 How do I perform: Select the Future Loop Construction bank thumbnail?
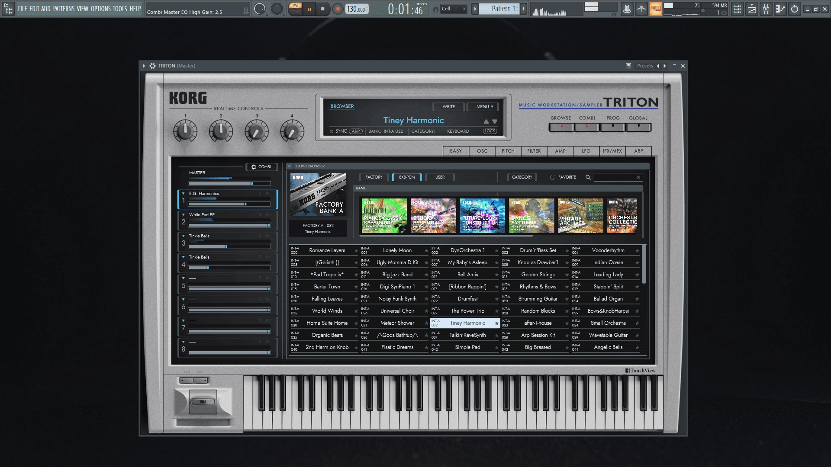[x=483, y=216]
